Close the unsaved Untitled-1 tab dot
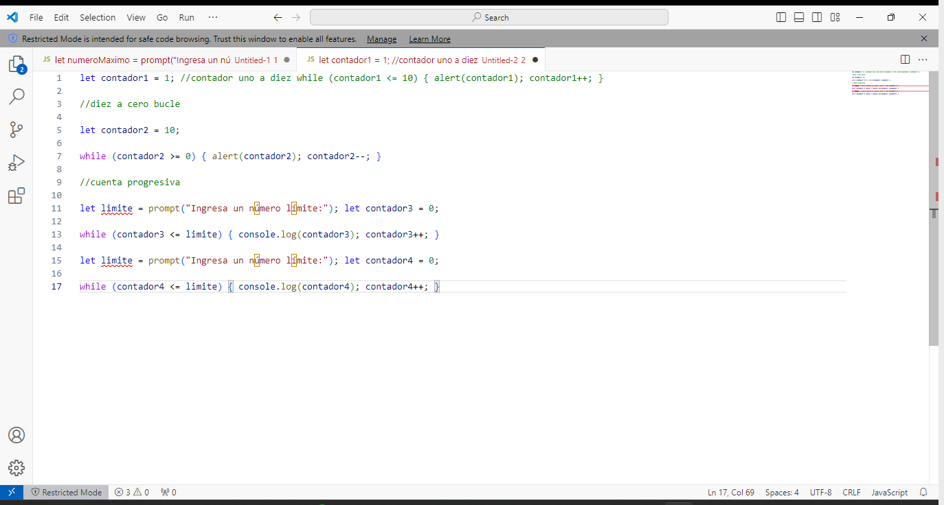 pyautogui.click(x=286, y=60)
